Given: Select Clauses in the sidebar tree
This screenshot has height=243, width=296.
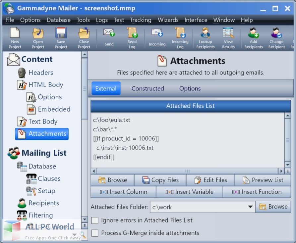Looking at the screenshot, I should pyautogui.click(x=43, y=179).
